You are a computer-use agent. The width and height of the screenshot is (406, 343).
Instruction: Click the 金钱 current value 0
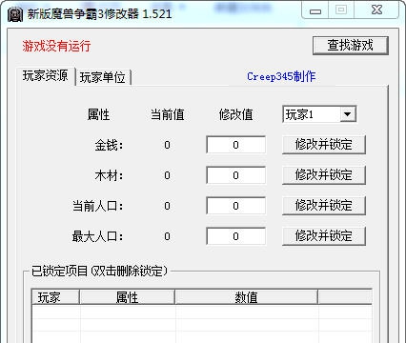click(x=167, y=145)
